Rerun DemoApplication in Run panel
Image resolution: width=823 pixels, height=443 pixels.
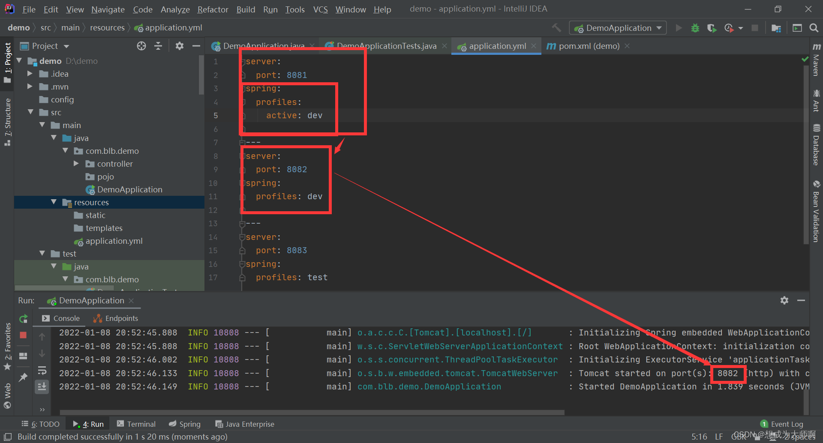pos(24,319)
